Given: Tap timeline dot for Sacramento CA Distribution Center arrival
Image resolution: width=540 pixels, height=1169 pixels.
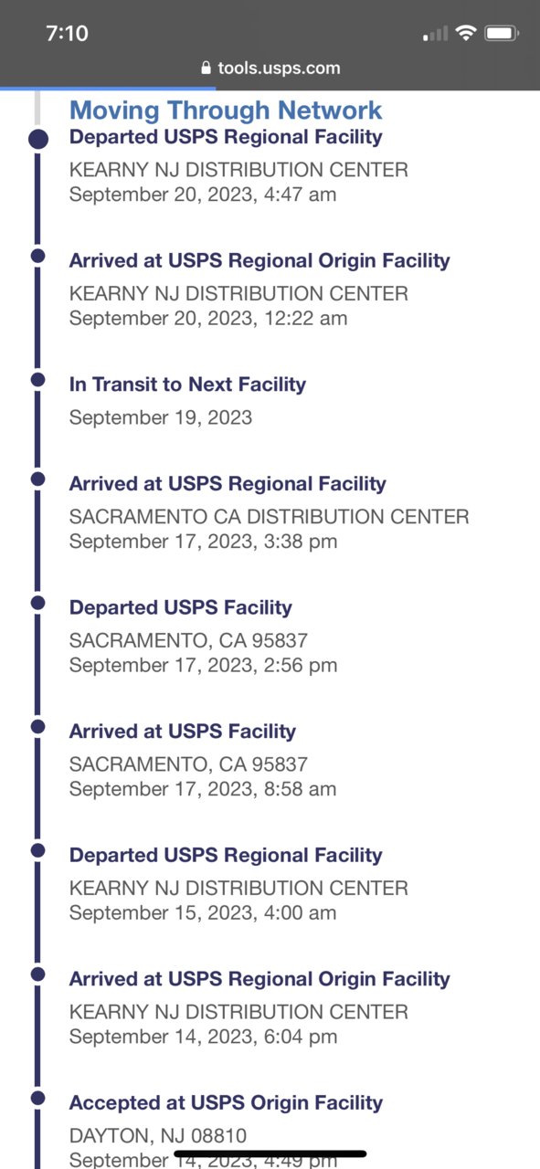Looking at the screenshot, I should pos(38,479).
